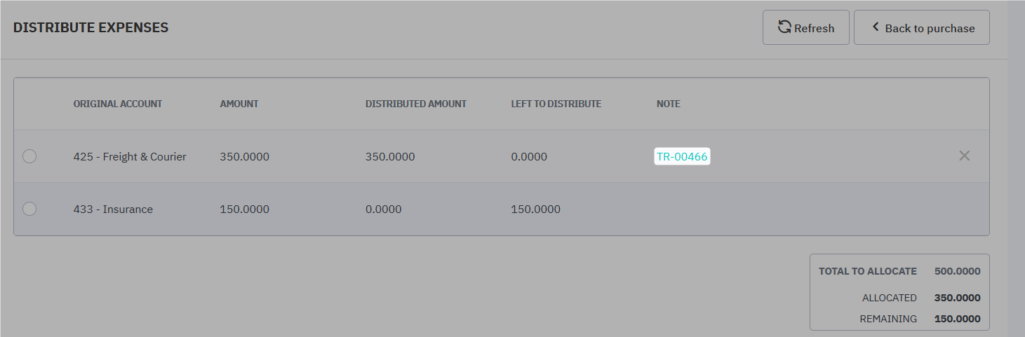This screenshot has height=337, width=1025.
Task: Click the Distributed Amount column header
Action: (x=416, y=104)
